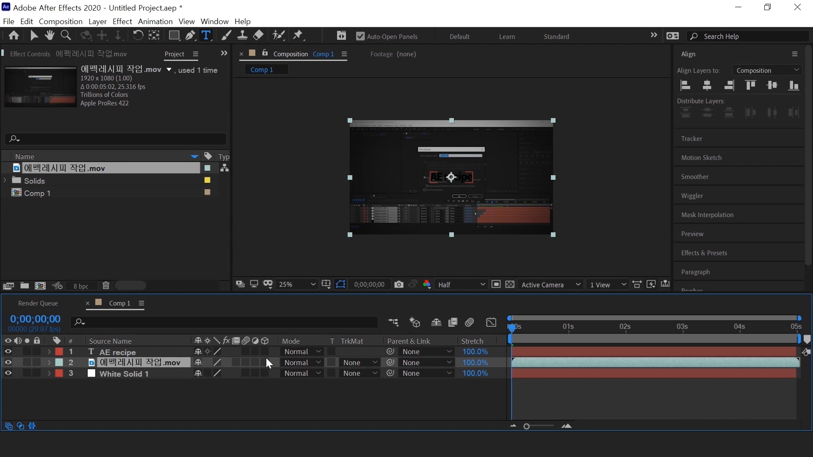This screenshot has width=813, height=457.
Task: Hide the White Solid 1 layer
Action: coord(8,373)
